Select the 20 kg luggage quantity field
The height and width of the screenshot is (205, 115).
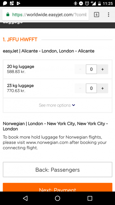pyautogui.click(x=91, y=69)
